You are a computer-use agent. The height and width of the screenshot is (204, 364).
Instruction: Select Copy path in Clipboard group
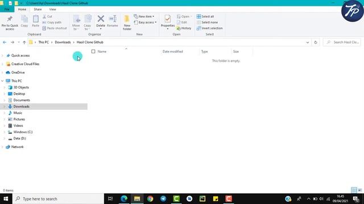point(52,22)
